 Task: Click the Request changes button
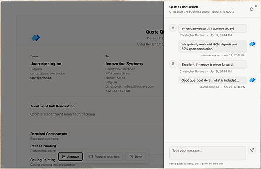pos(104,157)
